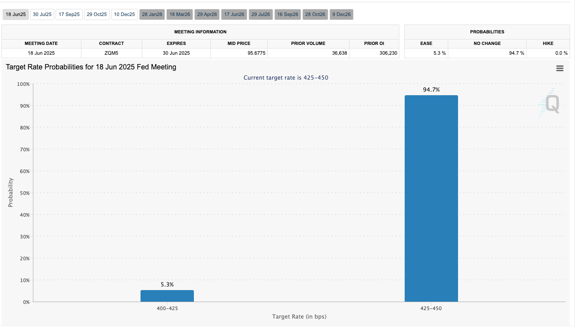575x327 pixels.
Task: Click the Ease 5.3 % probability cell
Action: [x=426, y=53]
